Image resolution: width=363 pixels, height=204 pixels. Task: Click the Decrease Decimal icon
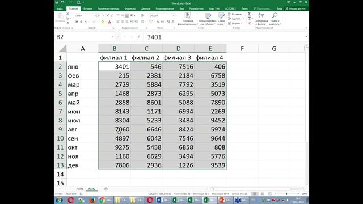[172, 22]
